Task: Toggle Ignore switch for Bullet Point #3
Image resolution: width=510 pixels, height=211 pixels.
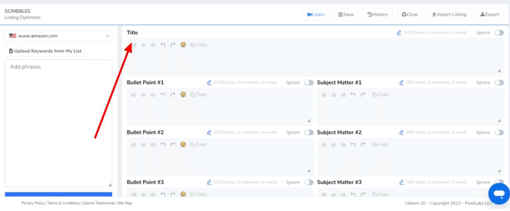Action: click(x=309, y=182)
